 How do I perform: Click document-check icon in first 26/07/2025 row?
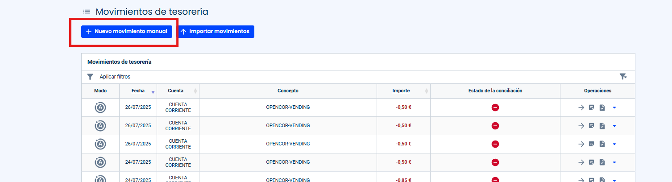tap(602, 108)
